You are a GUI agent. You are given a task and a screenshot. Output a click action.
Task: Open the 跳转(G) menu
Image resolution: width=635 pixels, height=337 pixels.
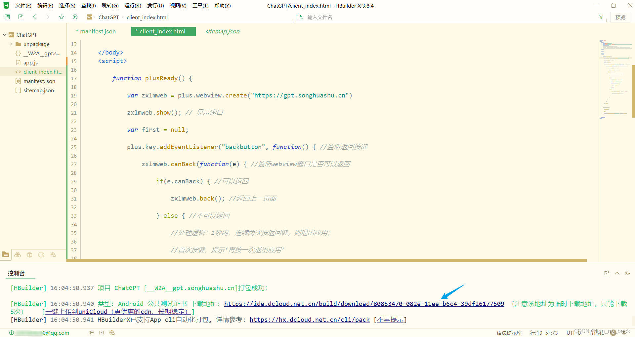pos(110,6)
